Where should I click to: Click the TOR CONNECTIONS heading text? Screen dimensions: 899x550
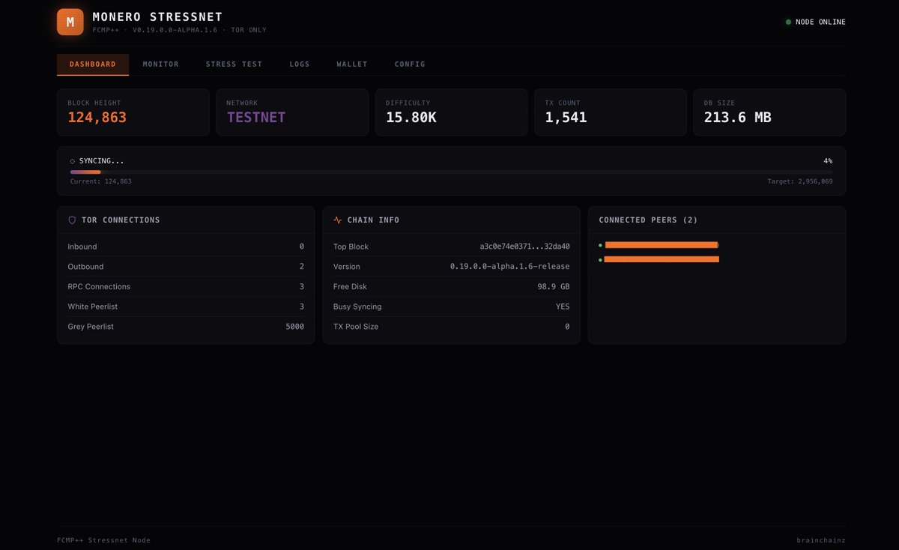pos(121,220)
